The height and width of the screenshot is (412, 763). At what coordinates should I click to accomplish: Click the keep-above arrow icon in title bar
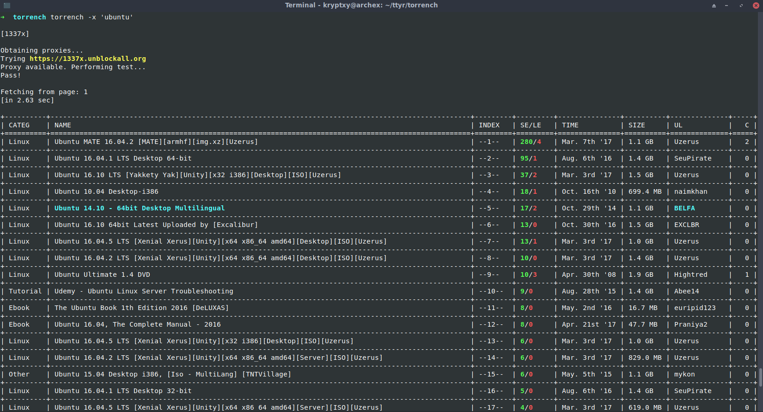tap(714, 6)
